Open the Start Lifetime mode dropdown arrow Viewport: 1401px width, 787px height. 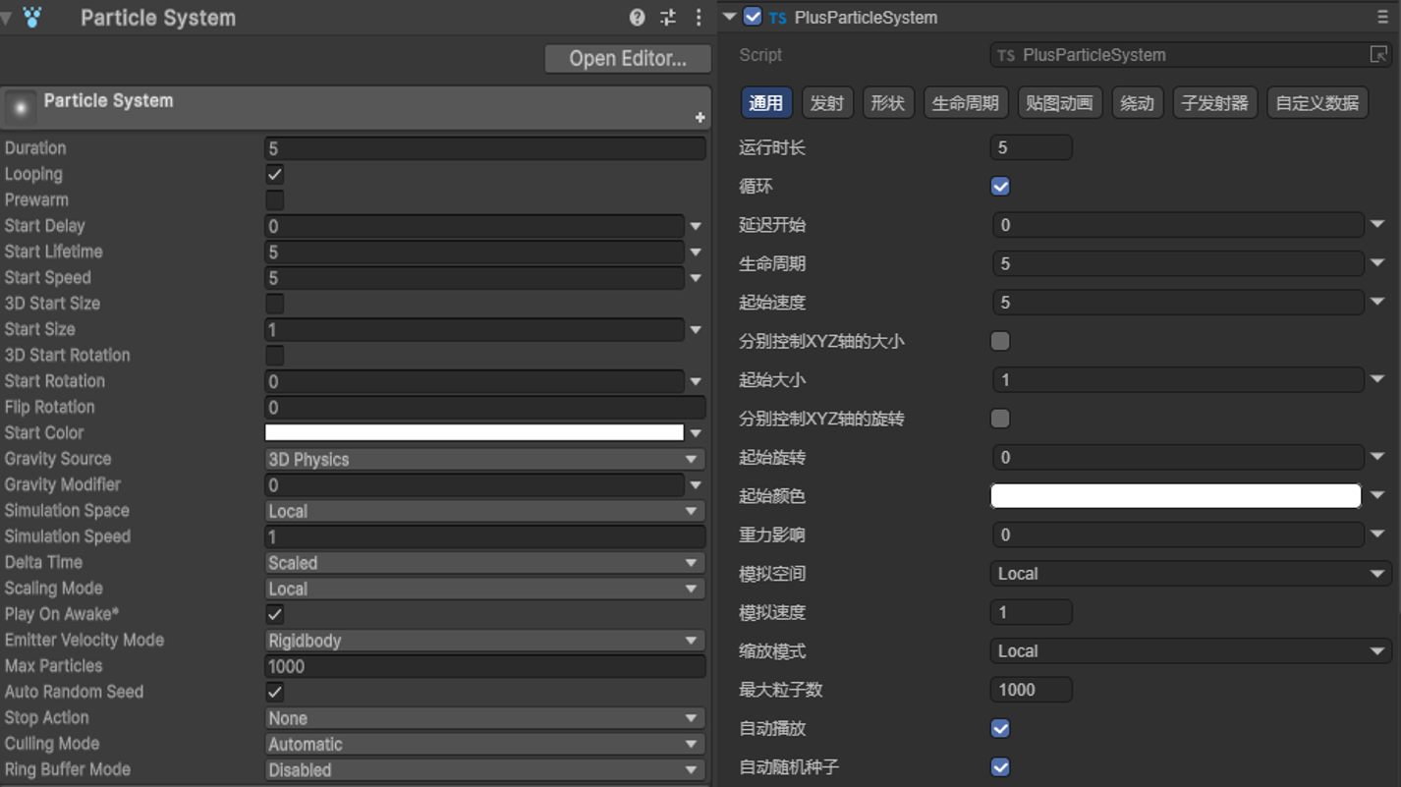[x=696, y=253]
